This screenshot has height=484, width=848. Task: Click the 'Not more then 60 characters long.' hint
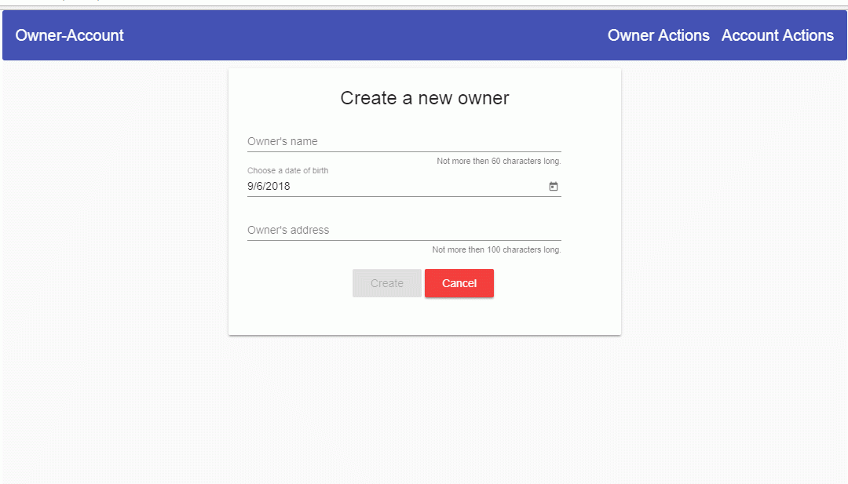click(499, 161)
